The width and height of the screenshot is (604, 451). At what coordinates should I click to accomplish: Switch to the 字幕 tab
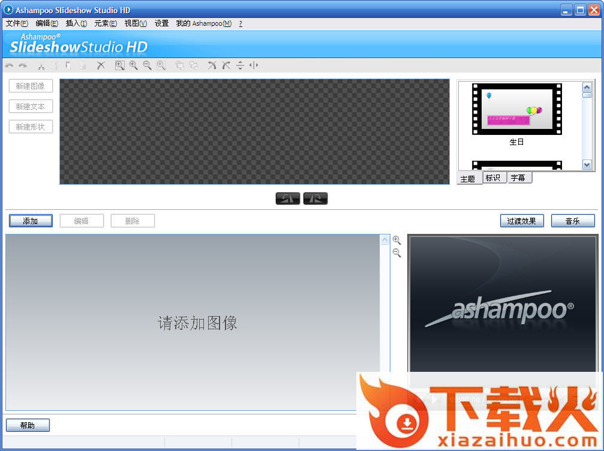[x=519, y=178]
